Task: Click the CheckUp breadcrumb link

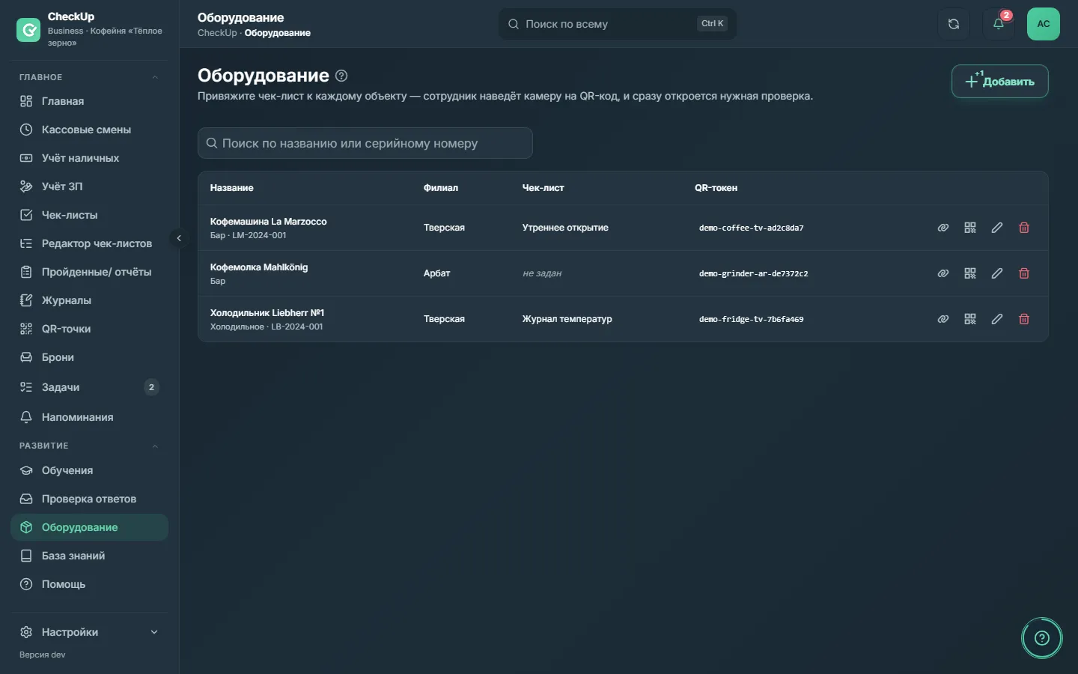Action: (217, 33)
